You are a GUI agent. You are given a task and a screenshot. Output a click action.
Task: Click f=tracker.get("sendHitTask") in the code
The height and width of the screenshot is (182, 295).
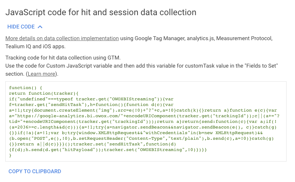pyautogui.click(x=48, y=105)
